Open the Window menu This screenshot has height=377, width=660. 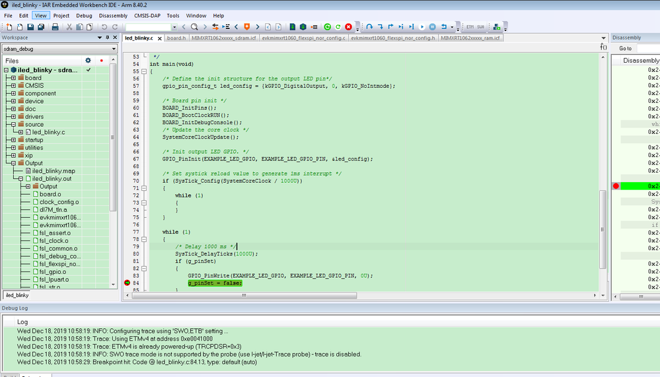(x=196, y=16)
